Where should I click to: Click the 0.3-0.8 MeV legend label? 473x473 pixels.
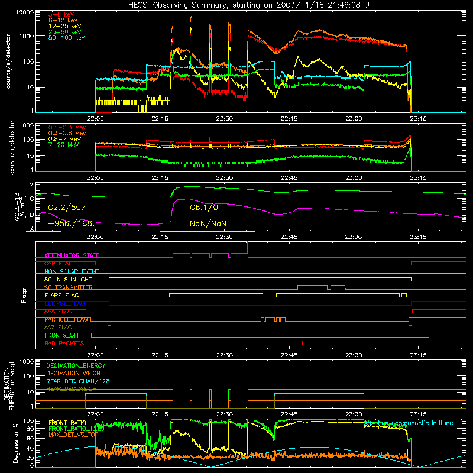click(x=67, y=133)
